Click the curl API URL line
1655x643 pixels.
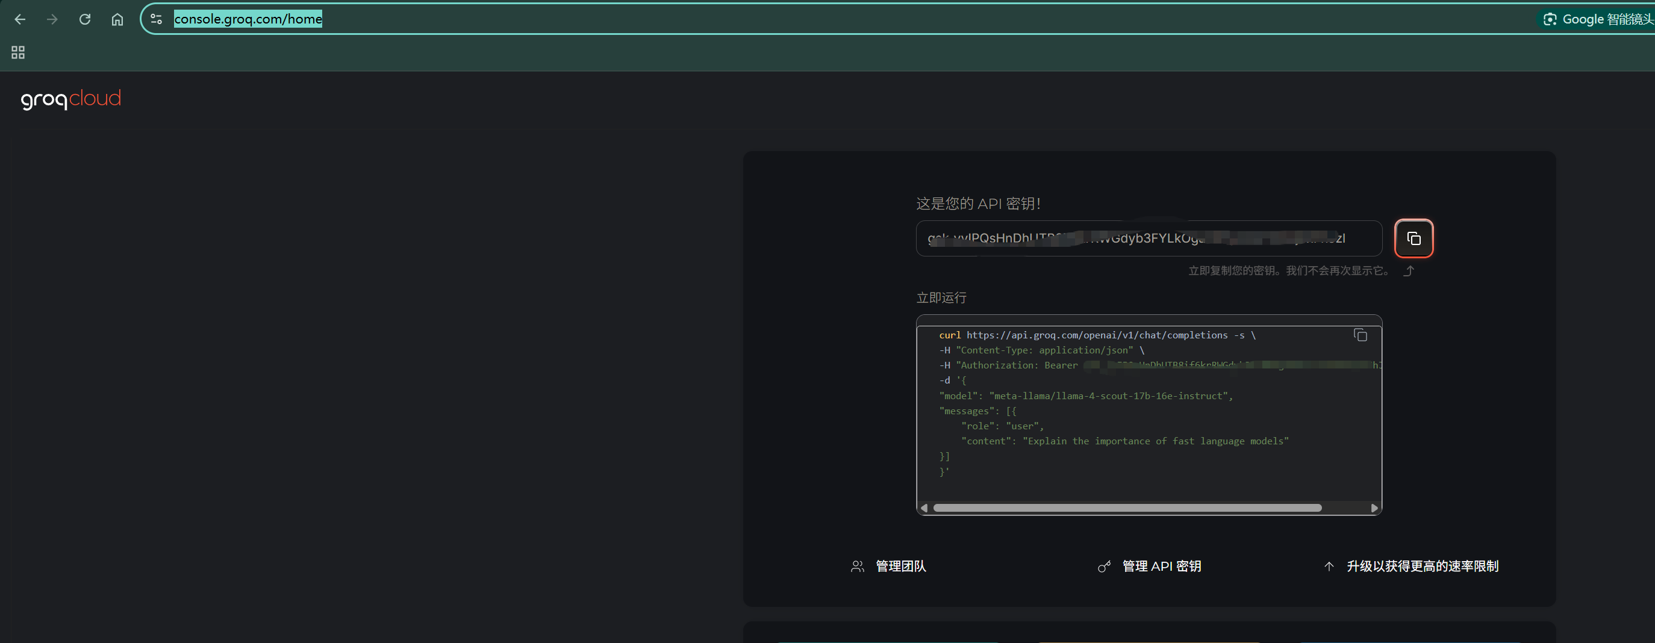point(1097,335)
